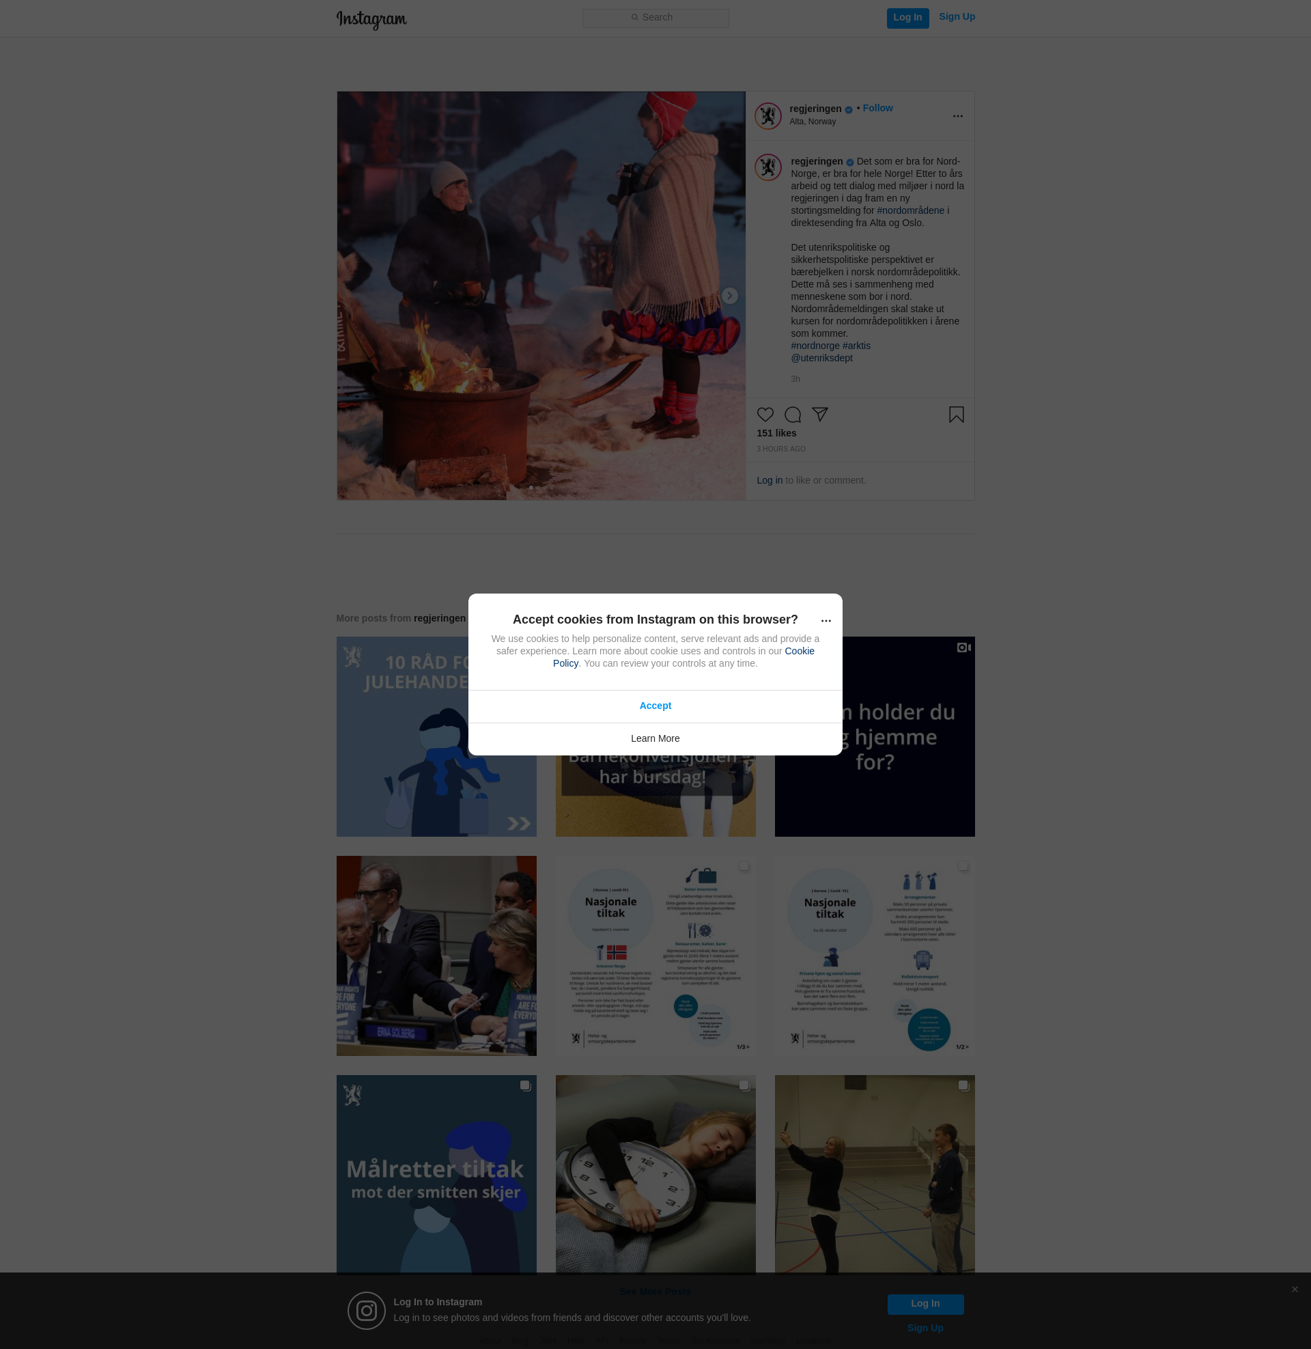Dismiss the bottom login banner
Viewport: 1311px width, 1349px height.
(x=1295, y=1289)
